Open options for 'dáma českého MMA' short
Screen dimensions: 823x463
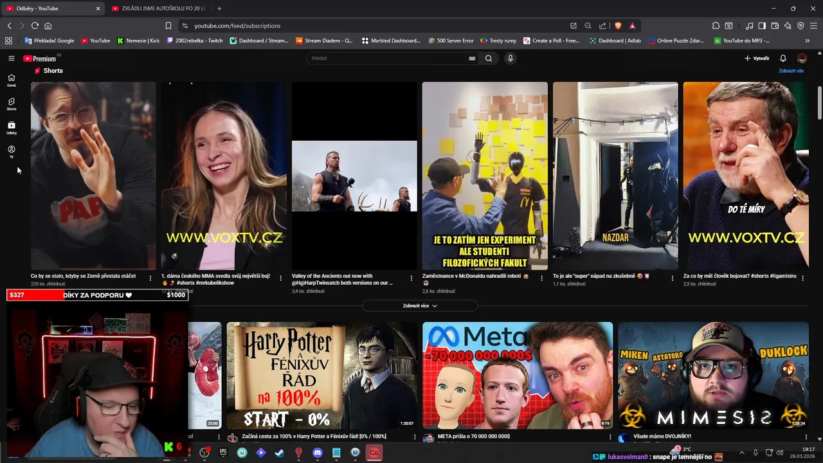[x=280, y=278]
